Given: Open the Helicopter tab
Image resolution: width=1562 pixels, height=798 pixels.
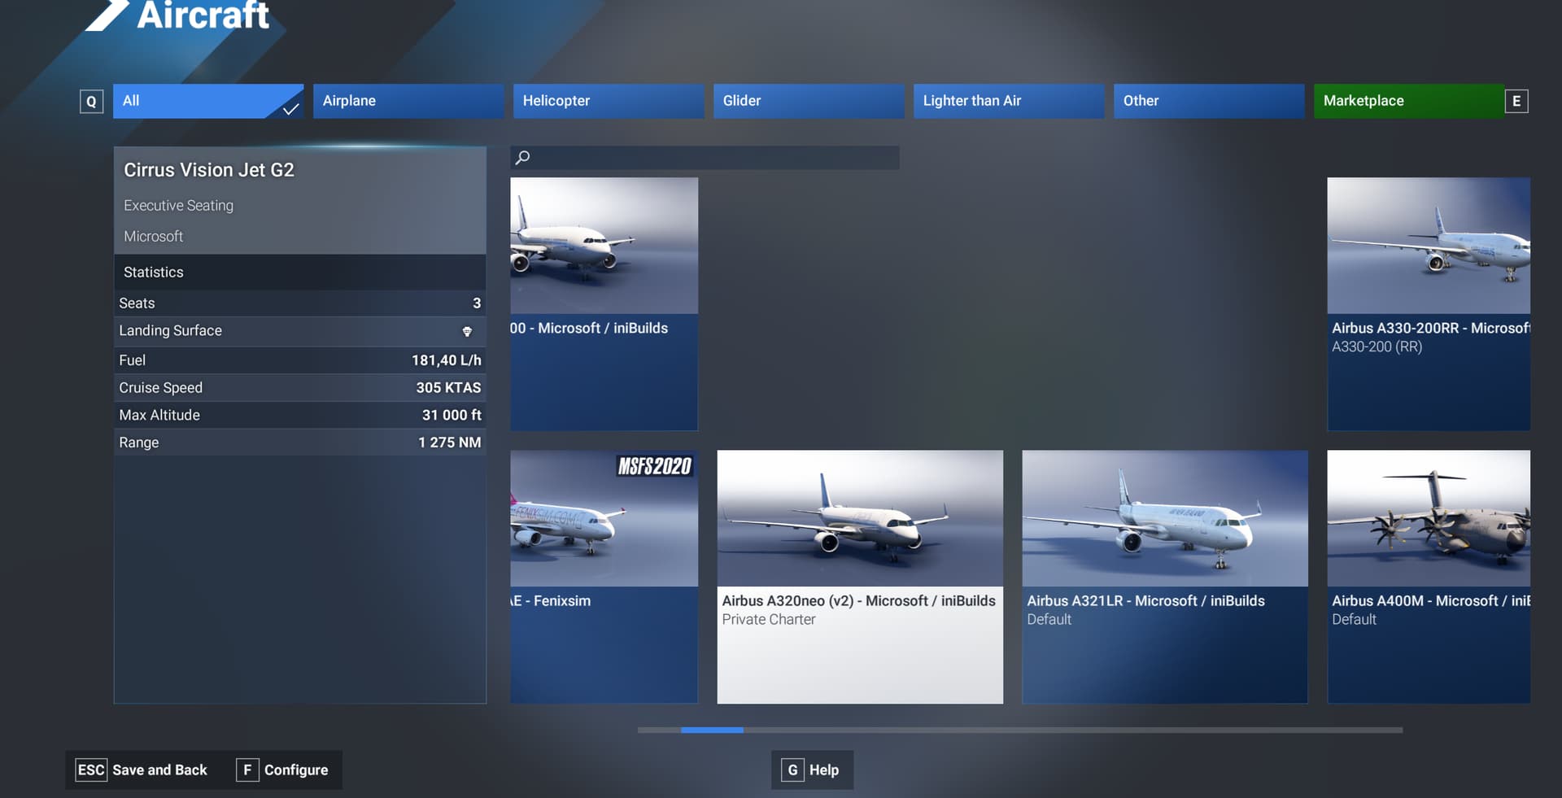Looking at the screenshot, I should (609, 101).
